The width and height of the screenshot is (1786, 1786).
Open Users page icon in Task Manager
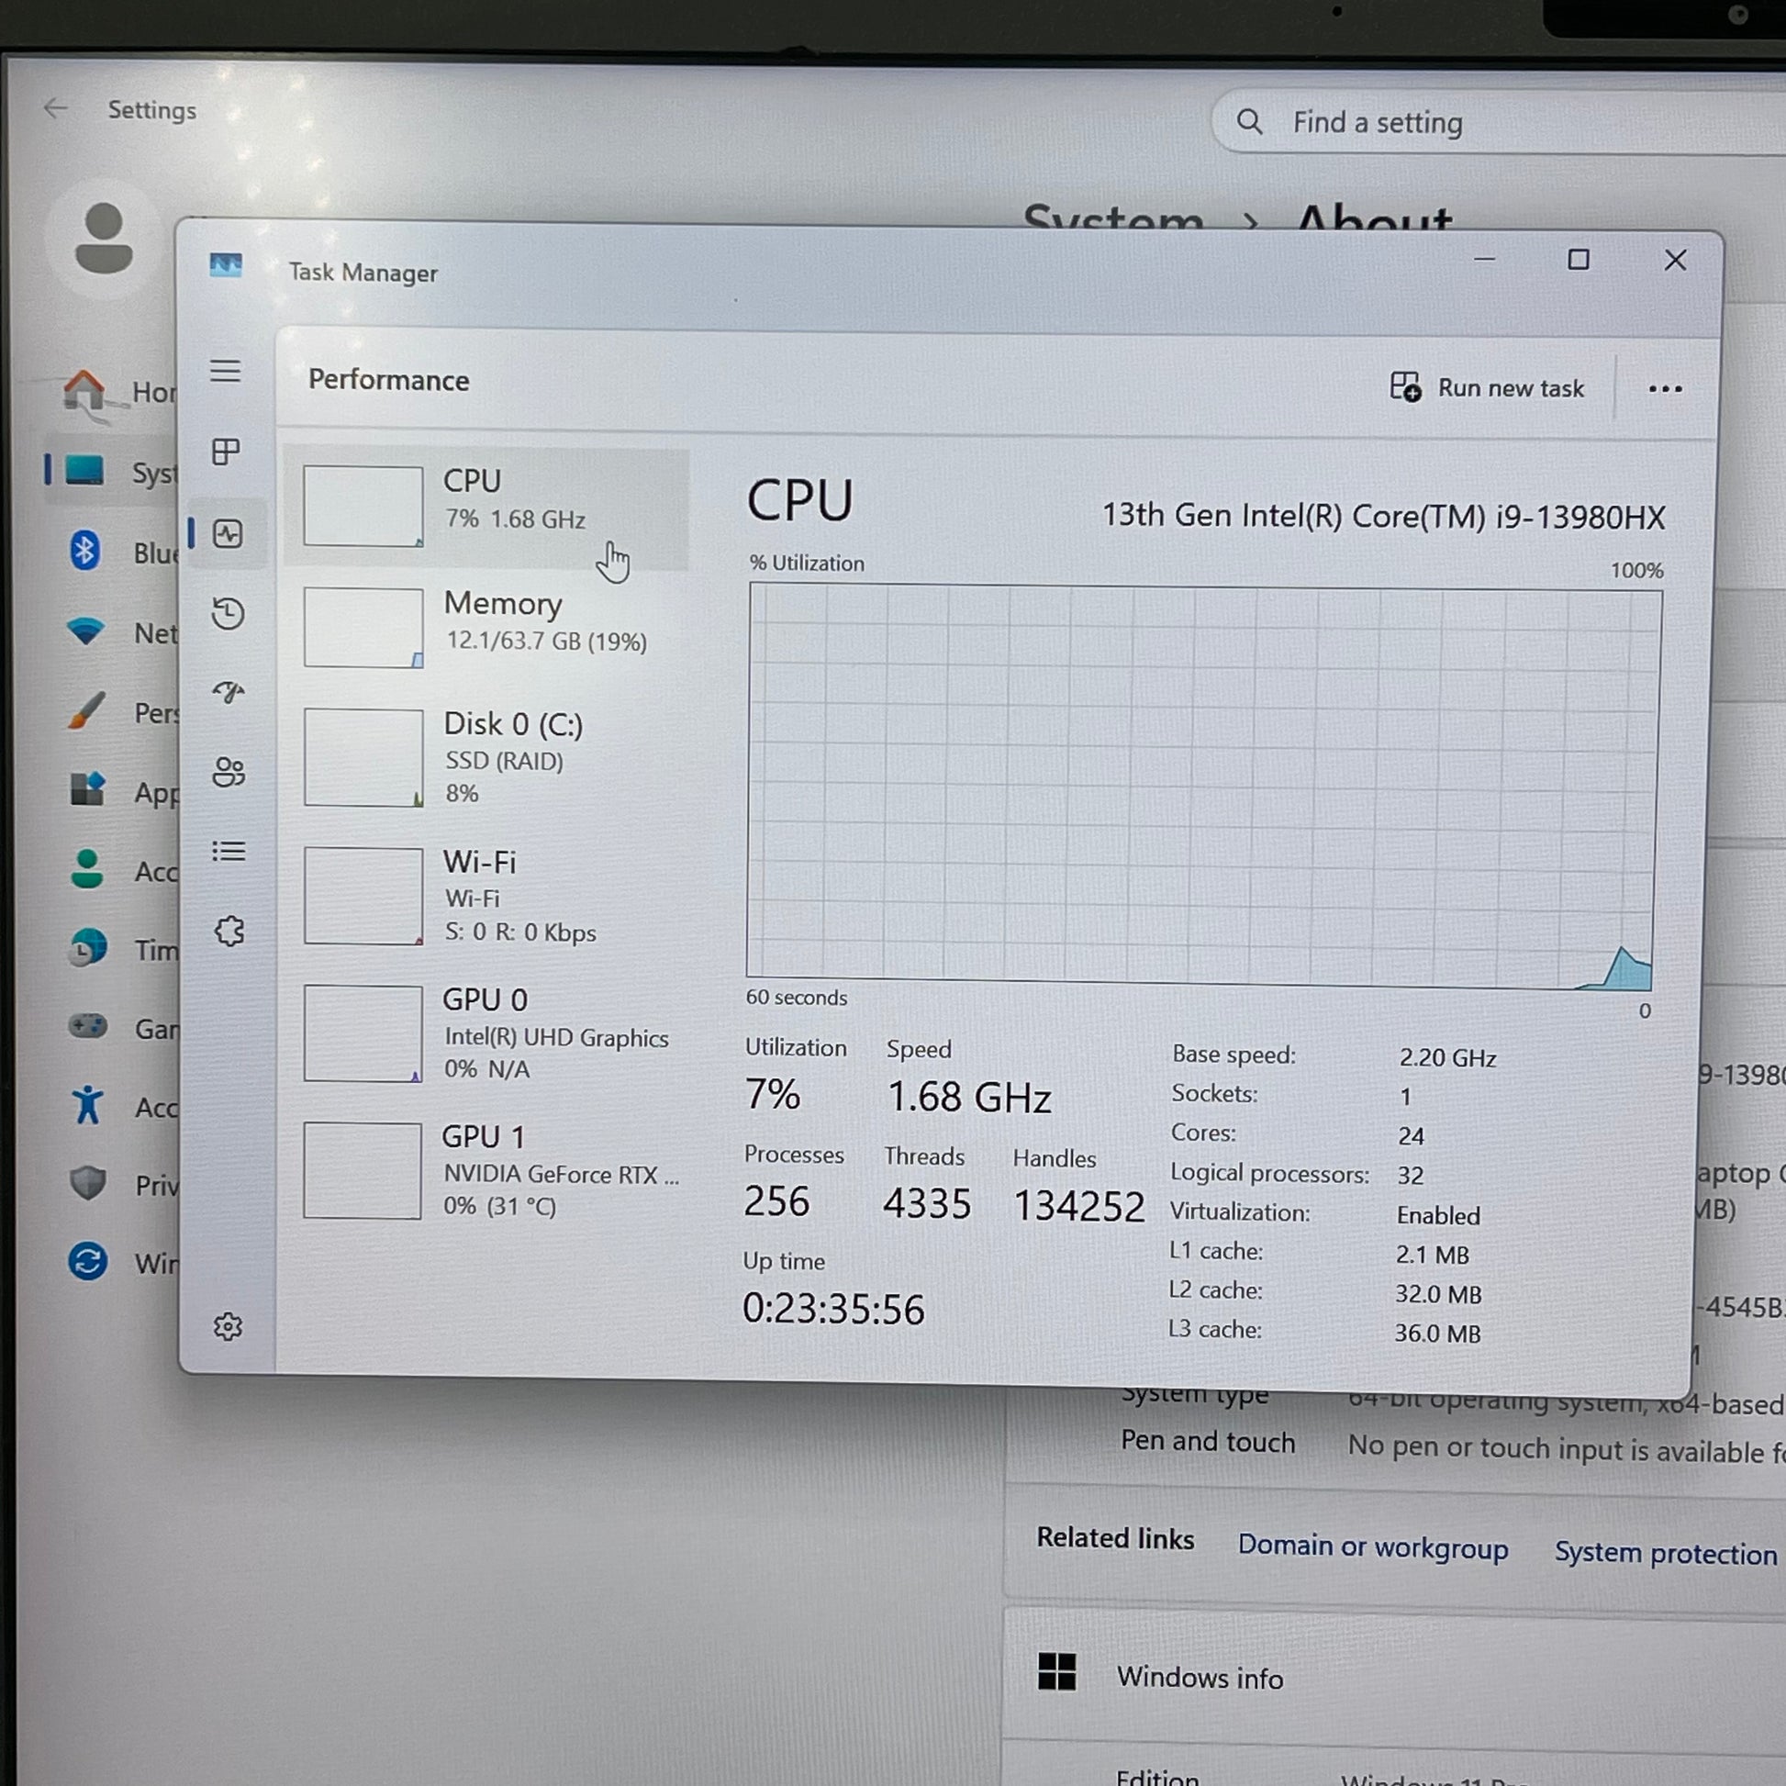pos(229,772)
